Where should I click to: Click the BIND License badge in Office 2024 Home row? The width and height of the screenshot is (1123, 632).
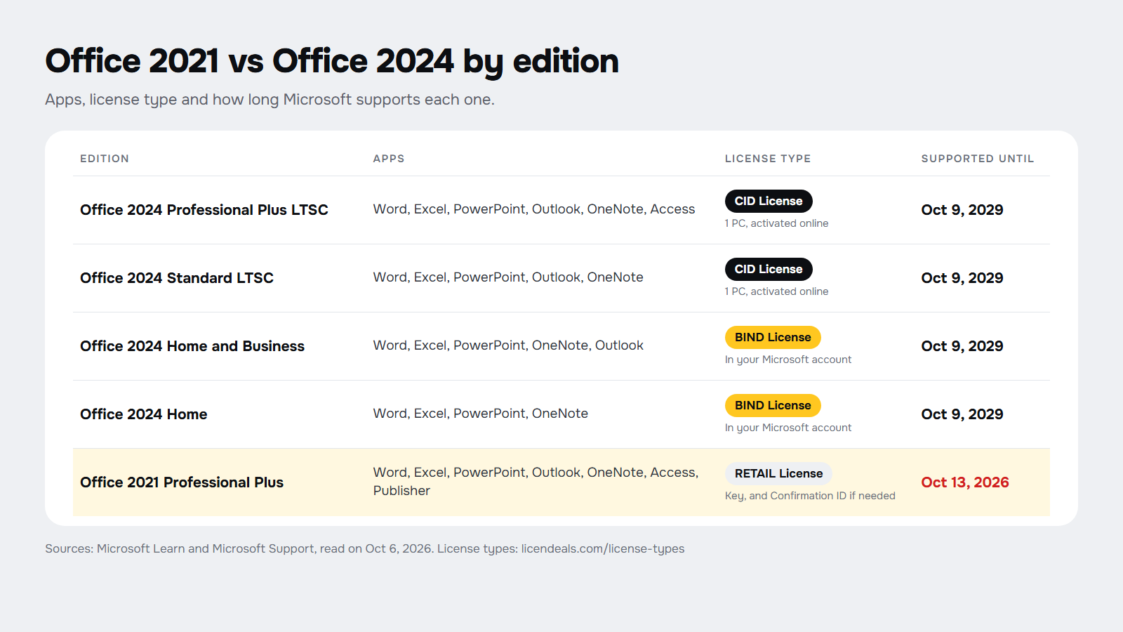coord(773,405)
